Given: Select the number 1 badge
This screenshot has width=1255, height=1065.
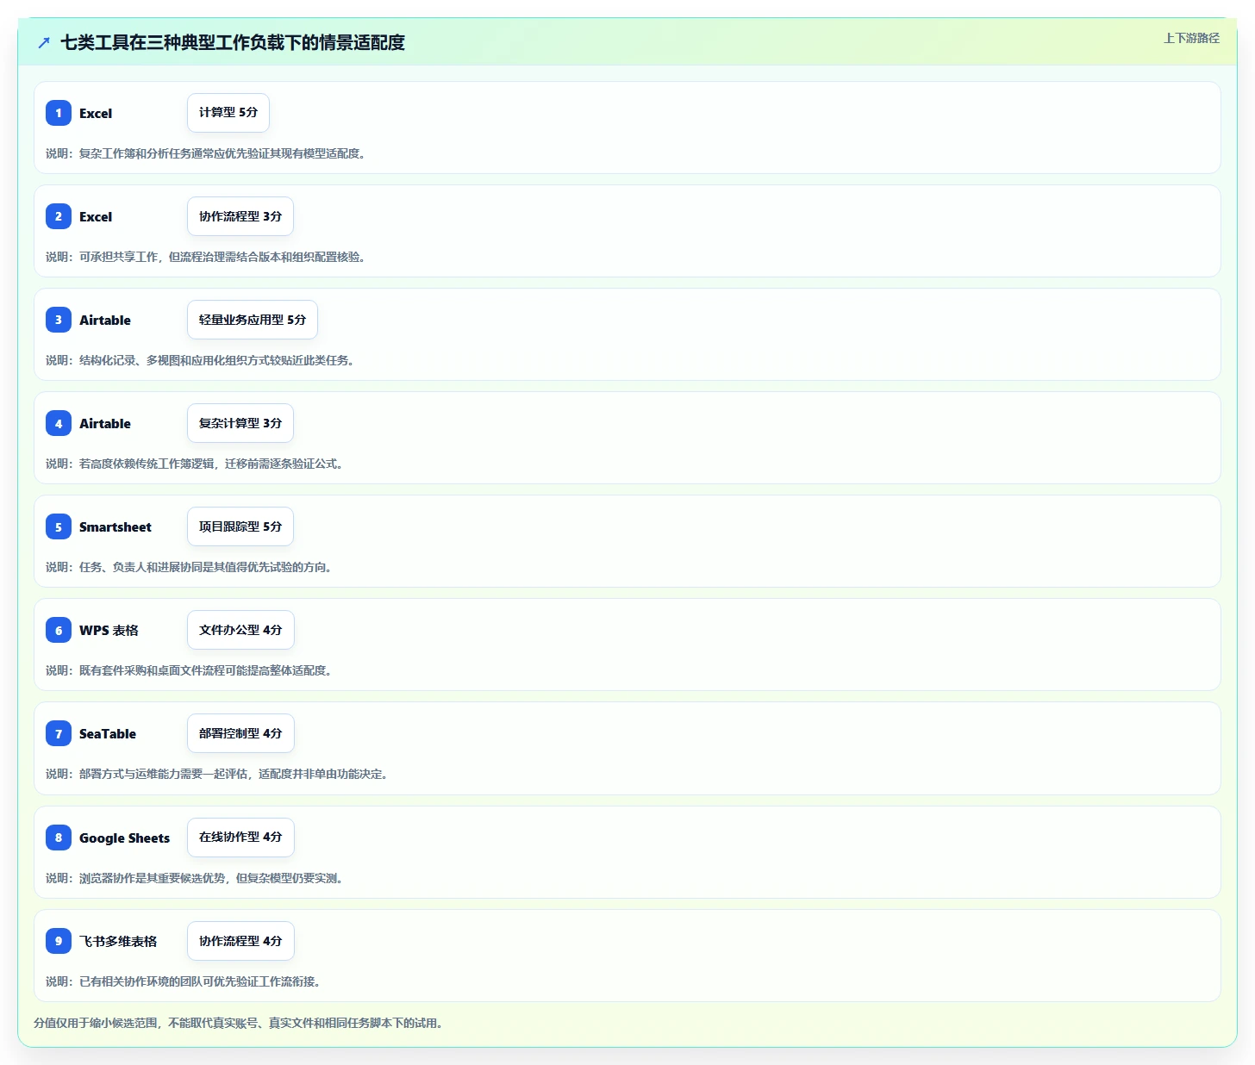Looking at the screenshot, I should (59, 113).
